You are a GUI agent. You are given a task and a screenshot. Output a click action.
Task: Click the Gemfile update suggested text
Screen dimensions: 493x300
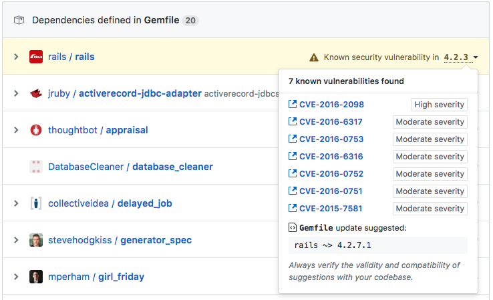pyautogui.click(x=353, y=228)
